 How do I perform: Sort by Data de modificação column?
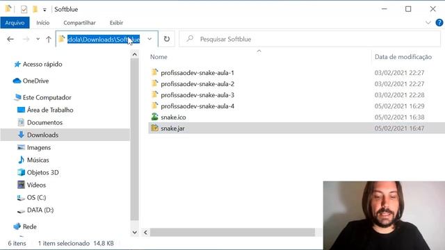(x=403, y=57)
